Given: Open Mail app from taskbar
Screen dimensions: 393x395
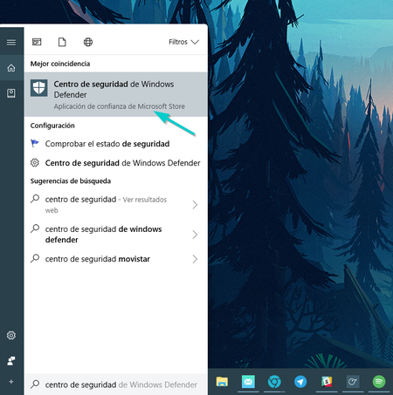Looking at the screenshot, I should click(x=248, y=382).
